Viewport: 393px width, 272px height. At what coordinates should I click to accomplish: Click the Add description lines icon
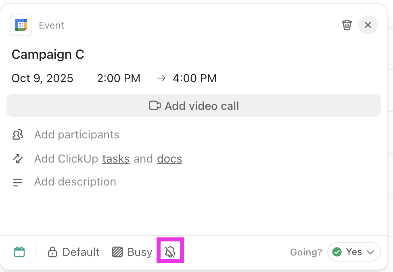(18, 182)
